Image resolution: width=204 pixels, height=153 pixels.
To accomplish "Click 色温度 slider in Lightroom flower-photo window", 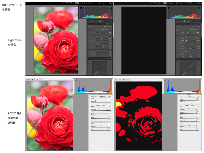I will tap(102, 32).
